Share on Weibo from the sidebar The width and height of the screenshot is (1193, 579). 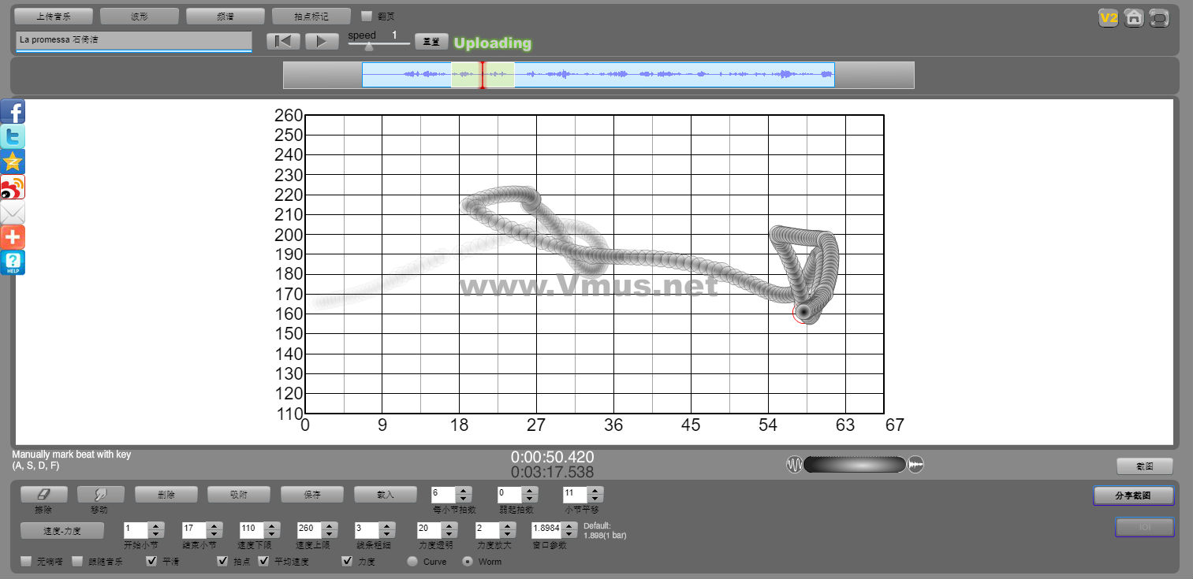point(13,187)
